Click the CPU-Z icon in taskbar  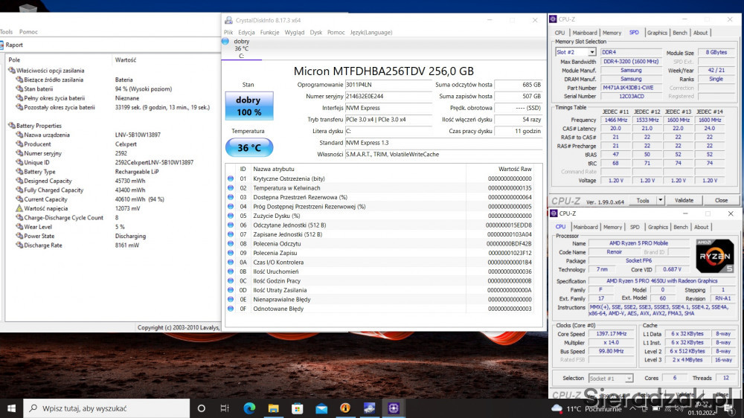tap(394, 408)
